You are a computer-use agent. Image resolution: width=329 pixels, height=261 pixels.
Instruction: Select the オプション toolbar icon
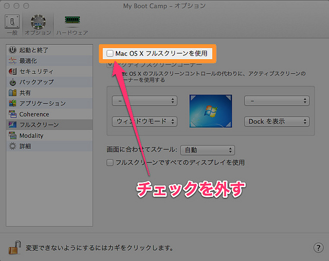tap(38, 22)
